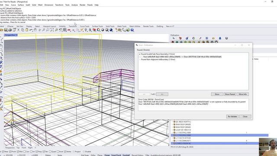Enable the Cen osnap checkbox
Viewport: 277px width, 156px height.
coord(24,152)
